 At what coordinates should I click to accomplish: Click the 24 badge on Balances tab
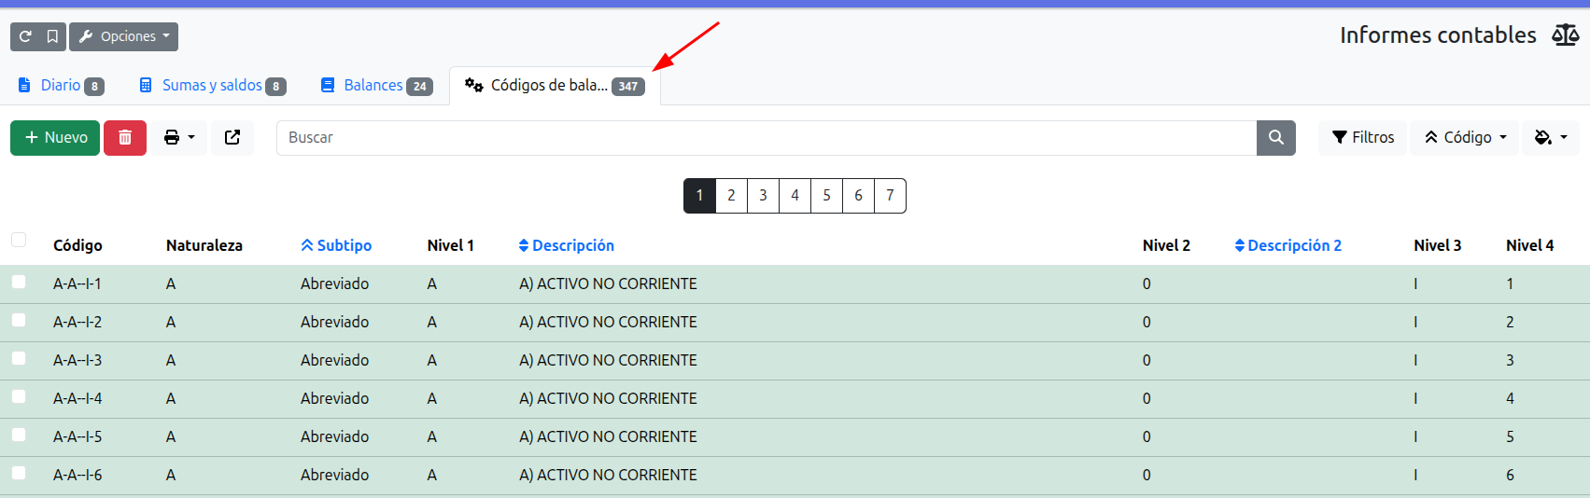[420, 87]
